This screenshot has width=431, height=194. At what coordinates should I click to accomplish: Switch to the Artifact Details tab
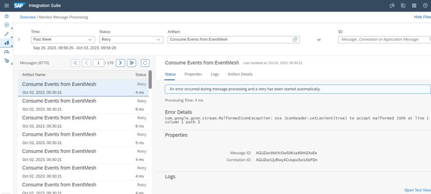point(240,74)
